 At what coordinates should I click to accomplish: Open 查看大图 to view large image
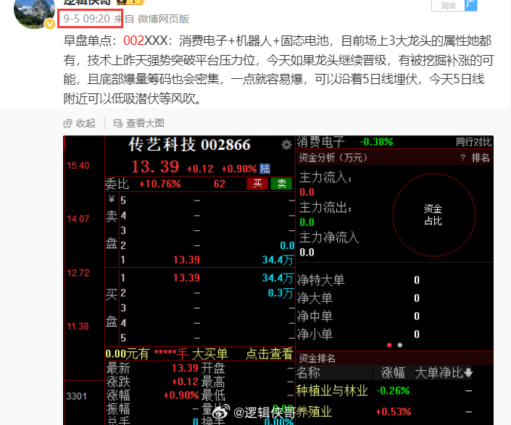[x=139, y=123]
